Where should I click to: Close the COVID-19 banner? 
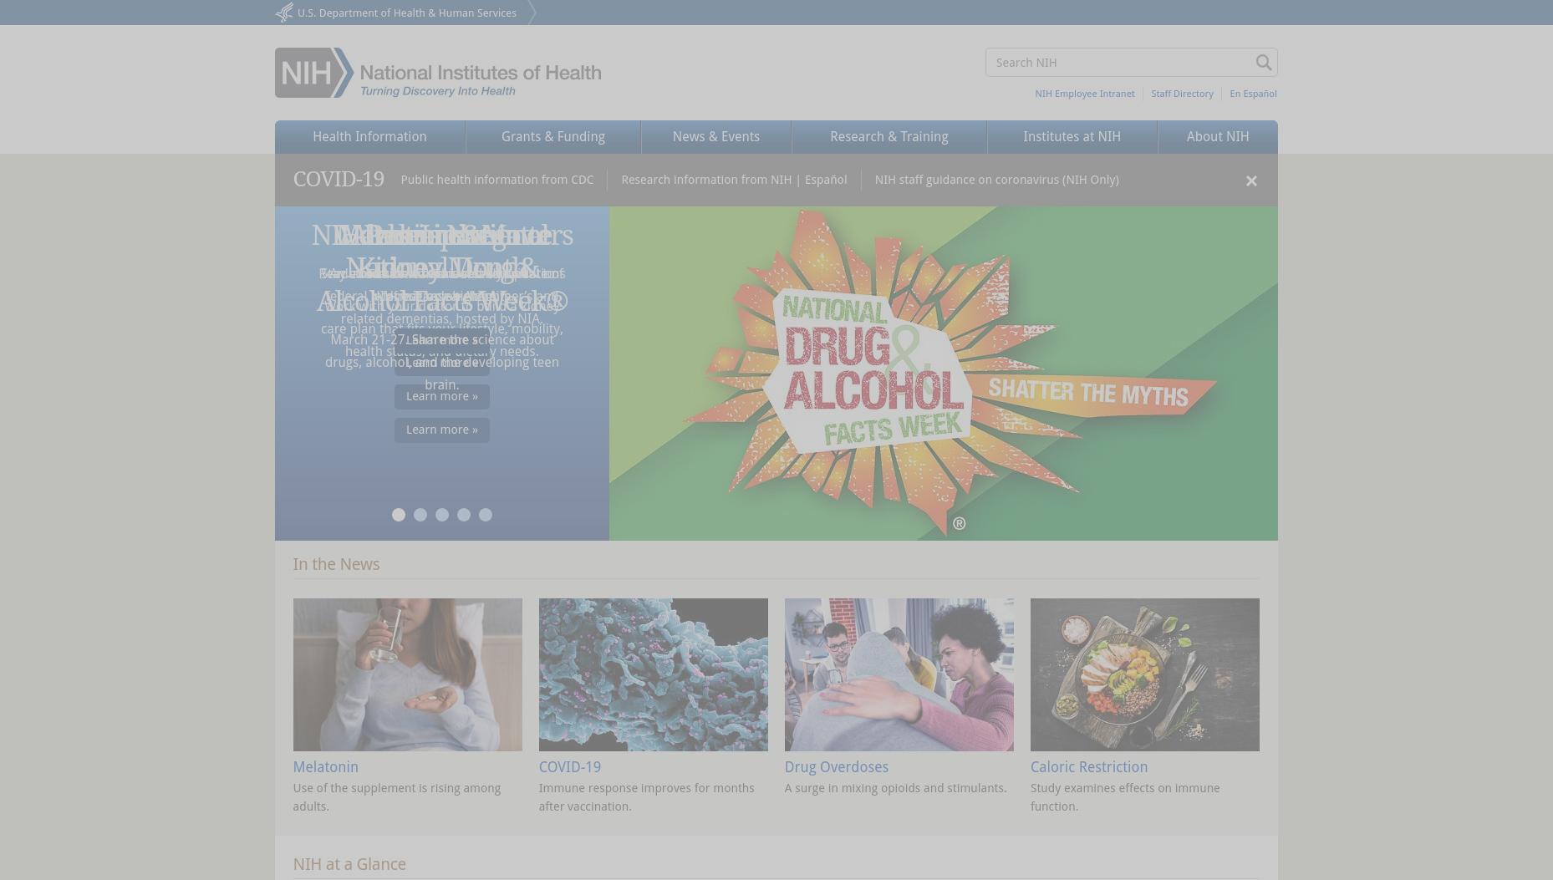point(1251,181)
